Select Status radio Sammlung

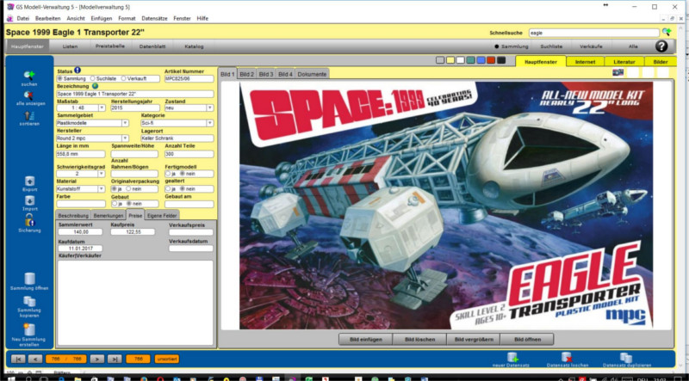click(60, 78)
